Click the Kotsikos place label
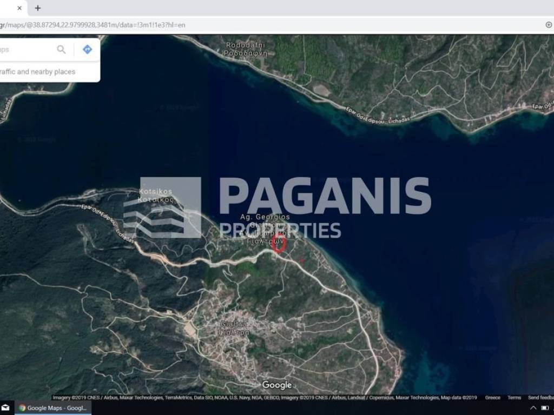 tap(156, 195)
